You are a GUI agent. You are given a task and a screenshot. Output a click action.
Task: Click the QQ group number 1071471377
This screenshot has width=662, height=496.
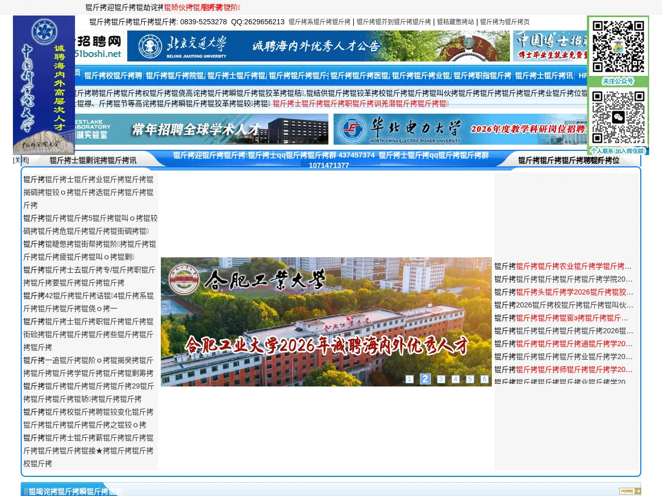[x=329, y=165]
